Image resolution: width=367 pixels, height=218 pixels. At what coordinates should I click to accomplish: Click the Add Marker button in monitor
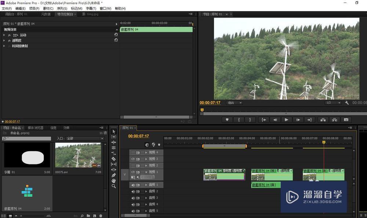point(227,120)
